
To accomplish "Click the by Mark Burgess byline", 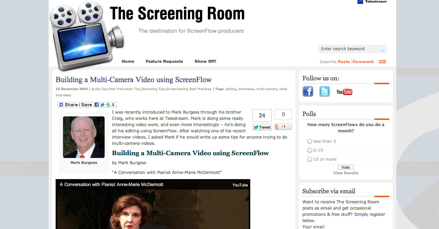I will (129, 162).
